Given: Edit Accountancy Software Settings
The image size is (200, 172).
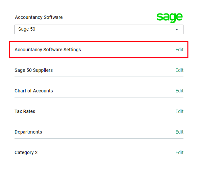Looking at the screenshot, I should (179, 50).
